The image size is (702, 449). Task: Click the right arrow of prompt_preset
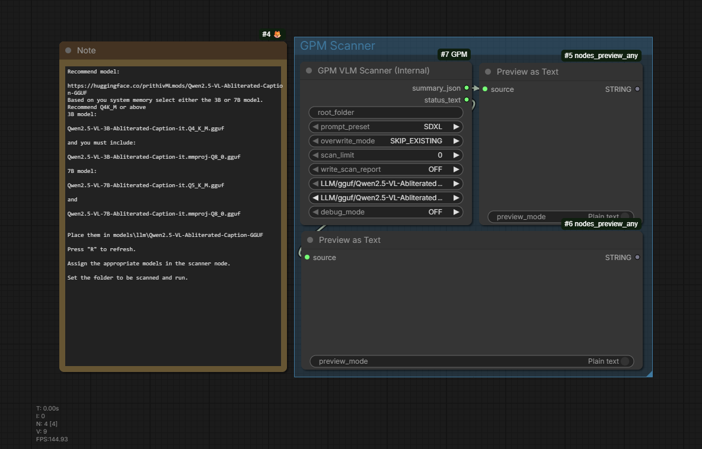pyautogui.click(x=456, y=127)
